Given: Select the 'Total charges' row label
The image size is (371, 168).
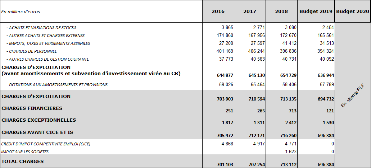Looking at the screenshot, I should pos(23,162).
